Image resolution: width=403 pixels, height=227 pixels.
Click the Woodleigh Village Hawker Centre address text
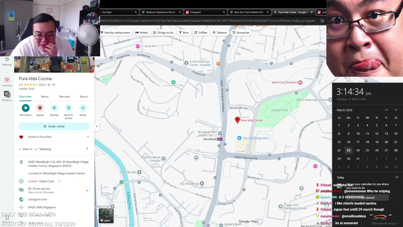(x=58, y=164)
